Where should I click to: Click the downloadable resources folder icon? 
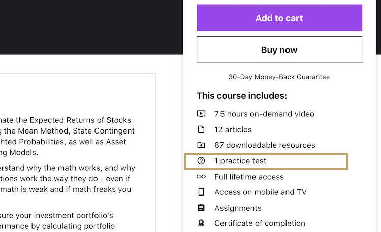click(201, 145)
